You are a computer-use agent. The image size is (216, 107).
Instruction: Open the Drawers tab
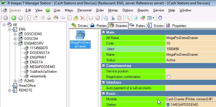click(x=118, y=26)
